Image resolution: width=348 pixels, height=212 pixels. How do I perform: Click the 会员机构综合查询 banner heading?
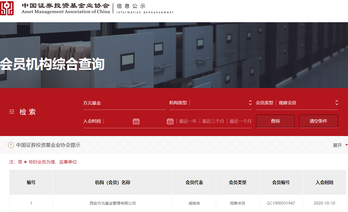coord(52,64)
